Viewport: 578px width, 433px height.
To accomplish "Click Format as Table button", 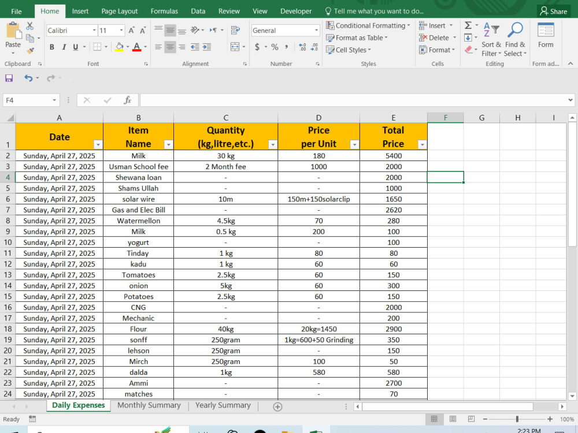I will [x=357, y=38].
